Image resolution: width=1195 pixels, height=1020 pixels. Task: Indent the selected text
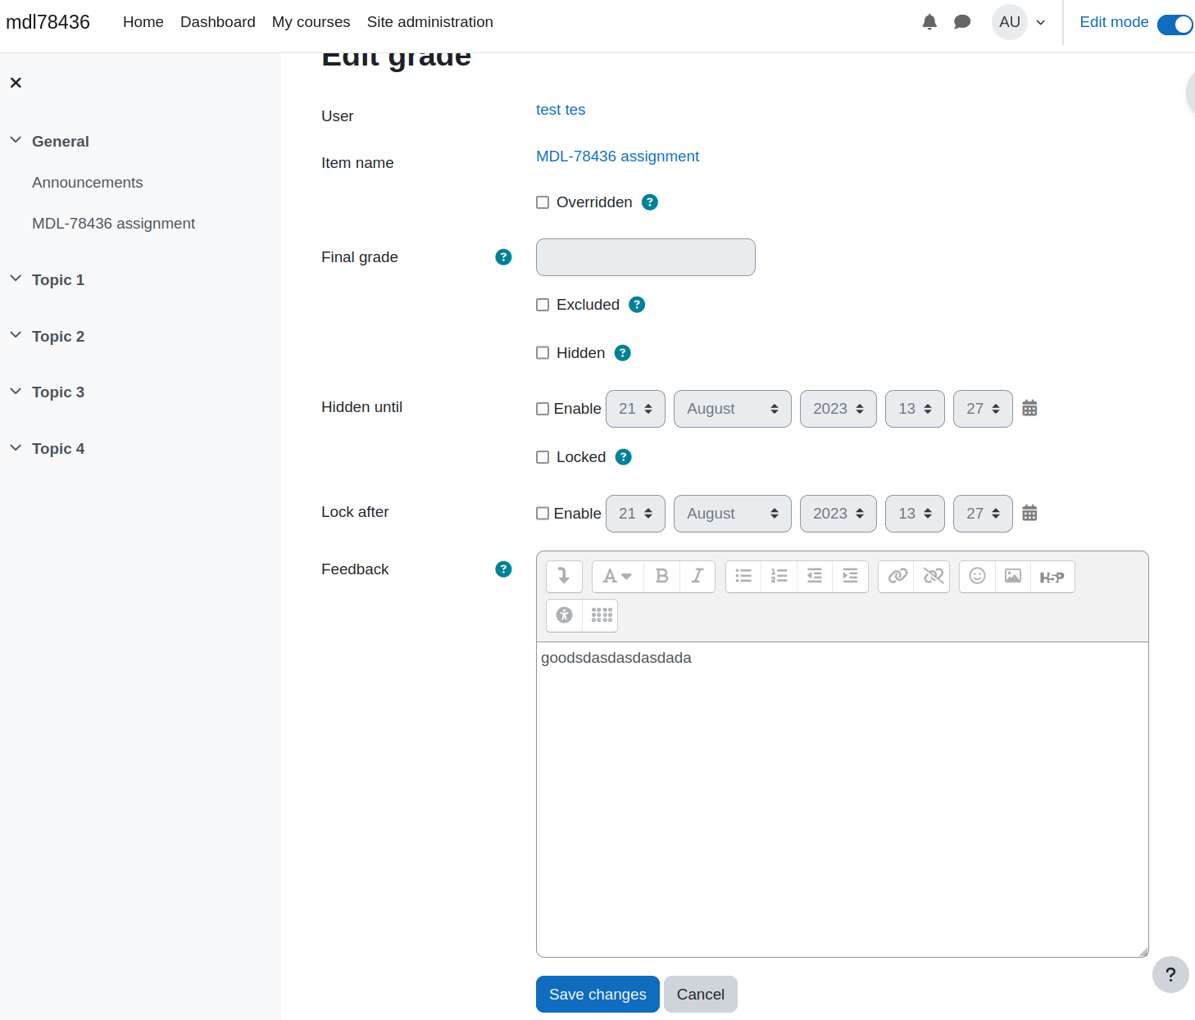(850, 577)
